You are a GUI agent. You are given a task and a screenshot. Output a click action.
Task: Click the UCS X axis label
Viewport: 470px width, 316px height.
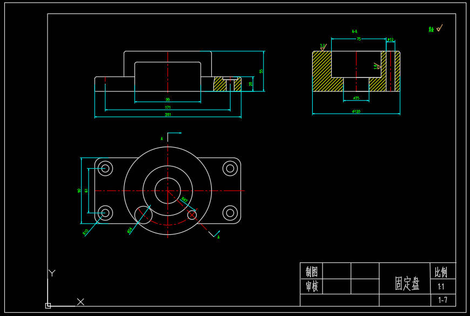[x=80, y=301]
